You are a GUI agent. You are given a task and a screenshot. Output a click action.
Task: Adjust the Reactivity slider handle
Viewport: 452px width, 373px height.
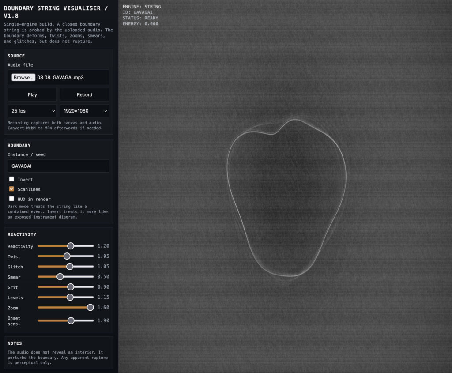tap(71, 246)
